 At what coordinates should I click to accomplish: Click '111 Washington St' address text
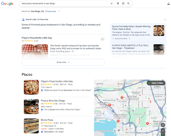tap(48, 126)
